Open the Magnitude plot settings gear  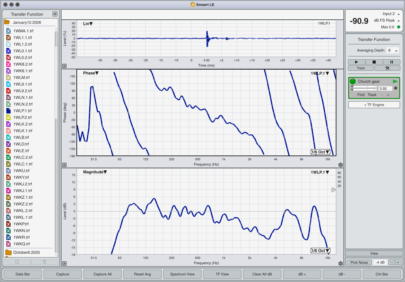(341, 264)
